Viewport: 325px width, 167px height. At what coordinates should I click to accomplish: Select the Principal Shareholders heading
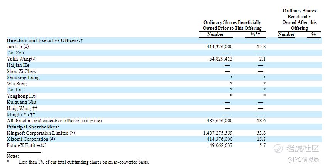33,127
